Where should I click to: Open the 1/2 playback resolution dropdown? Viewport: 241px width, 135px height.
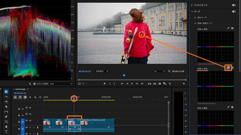click(x=159, y=71)
